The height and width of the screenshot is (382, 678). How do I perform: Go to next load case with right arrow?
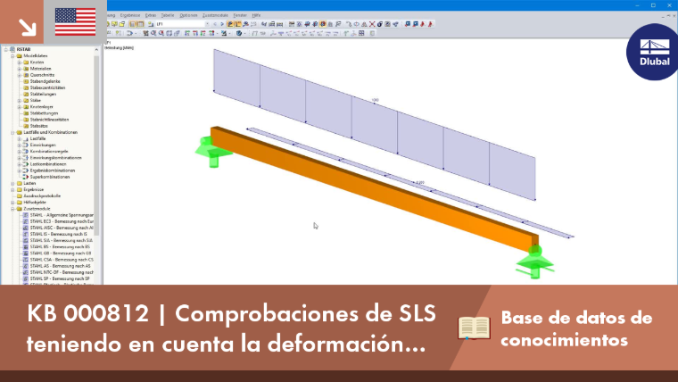222,24
